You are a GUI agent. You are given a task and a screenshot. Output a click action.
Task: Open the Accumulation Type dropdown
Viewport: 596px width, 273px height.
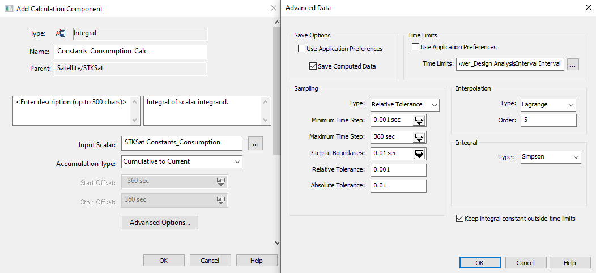point(182,162)
